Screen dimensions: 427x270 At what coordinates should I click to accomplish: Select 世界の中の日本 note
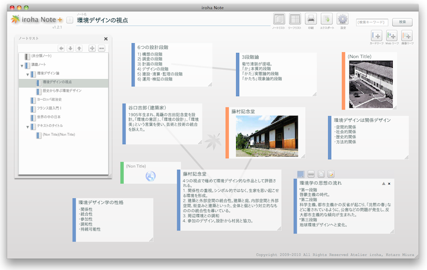coord(63,117)
